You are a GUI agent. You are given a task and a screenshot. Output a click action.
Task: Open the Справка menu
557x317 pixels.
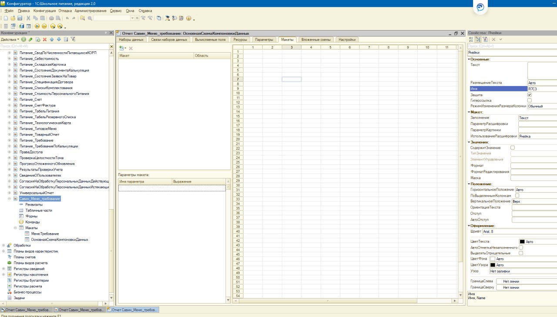[x=145, y=10]
